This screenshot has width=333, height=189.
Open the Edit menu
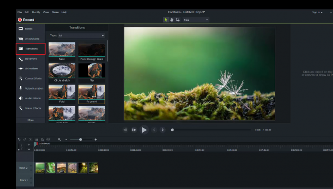tap(27, 12)
